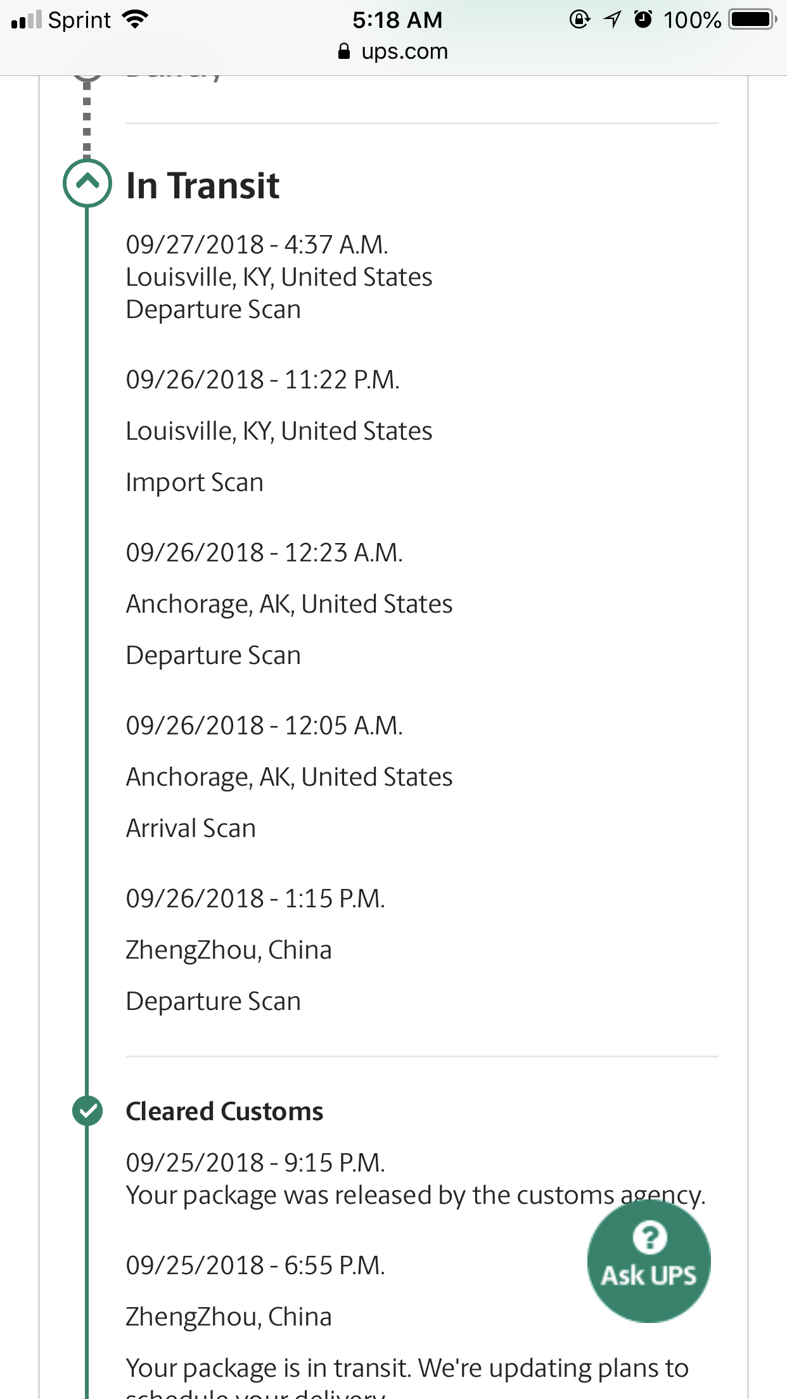Image resolution: width=787 pixels, height=1399 pixels.
Task: Tap the question mark inside Ask UPS
Action: pyautogui.click(x=649, y=1237)
